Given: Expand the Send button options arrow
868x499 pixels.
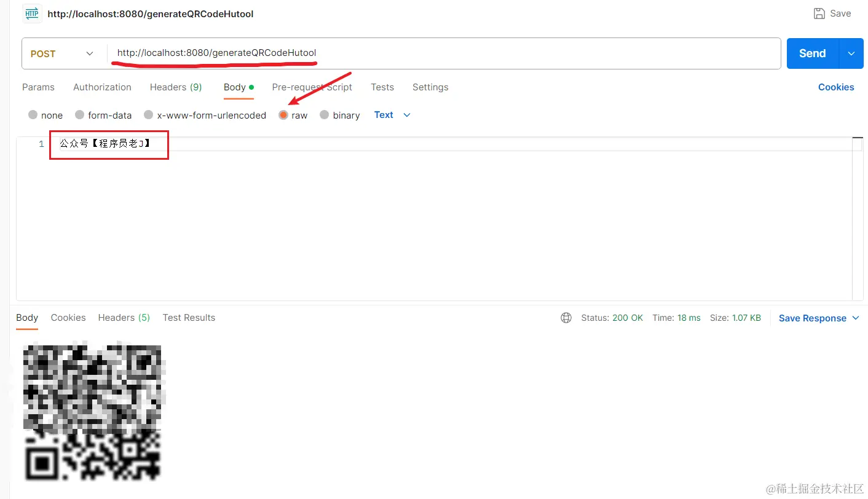Looking at the screenshot, I should tap(851, 53).
